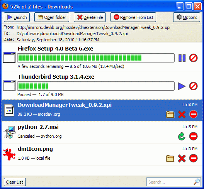
Task: Click 'Paused — 1.7 of 9.0 MB' status
Action: [41, 94]
